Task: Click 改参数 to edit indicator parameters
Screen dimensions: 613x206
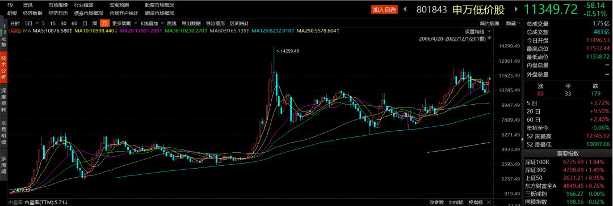Action: (x=436, y=203)
